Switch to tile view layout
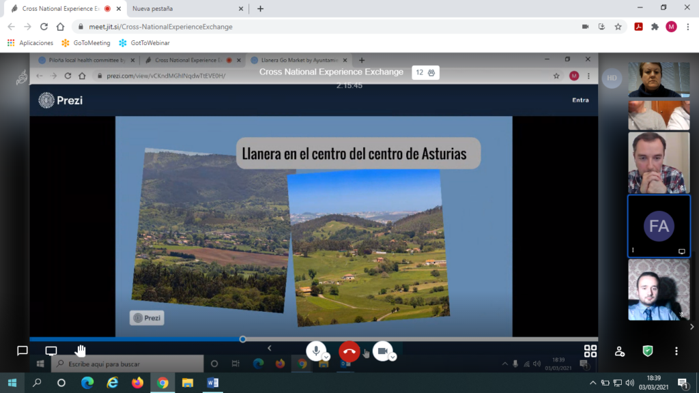 coord(590,351)
